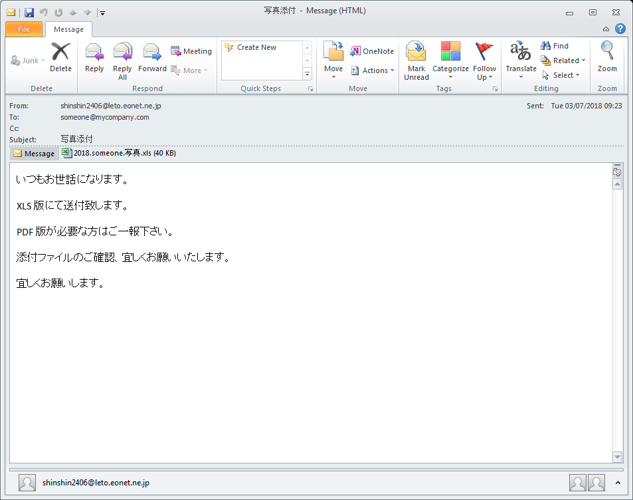Screen dimensions: 633x500
Task: Switch to the Message body tab
Action: coord(34,154)
